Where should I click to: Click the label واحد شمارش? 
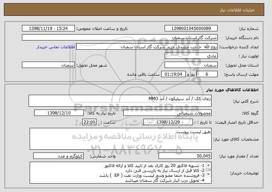103,156
